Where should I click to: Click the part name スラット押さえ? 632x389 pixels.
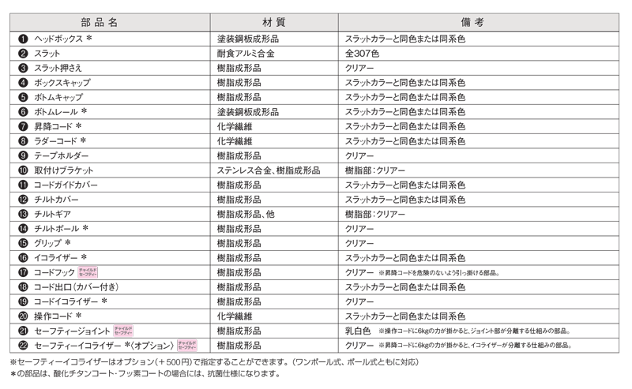click(x=58, y=68)
